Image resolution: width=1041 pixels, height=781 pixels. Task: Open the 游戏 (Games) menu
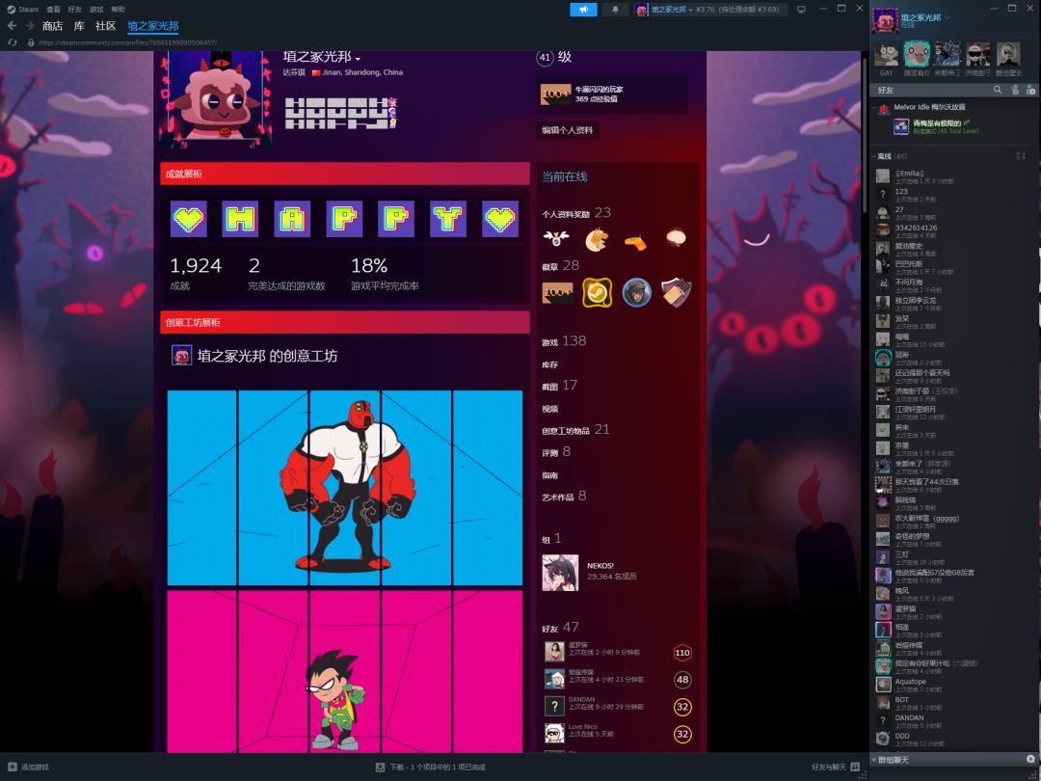point(96,10)
